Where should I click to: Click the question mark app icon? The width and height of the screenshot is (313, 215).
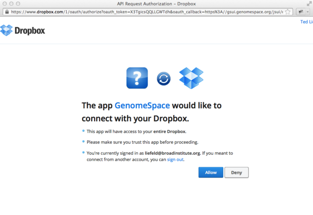pyautogui.click(x=137, y=78)
